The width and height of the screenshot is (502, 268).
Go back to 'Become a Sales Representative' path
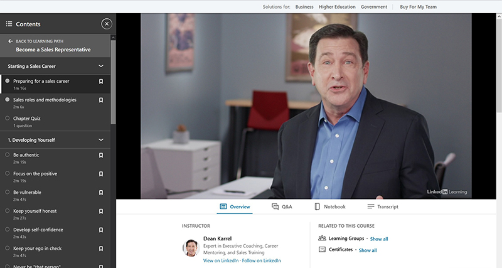pos(53,50)
